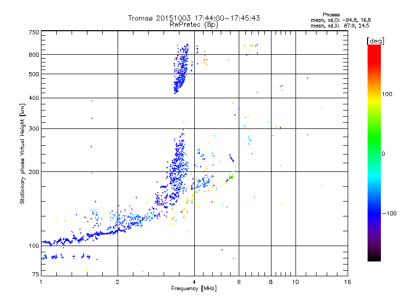Click the '400' y-axis tick label
The height and width of the screenshot is (307, 409).
tap(34, 98)
